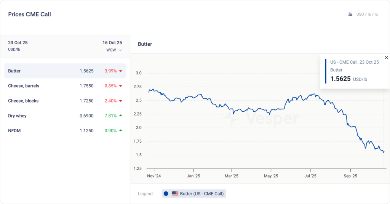Open the USD / lb / lb unit selector

[x=367, y=14]
